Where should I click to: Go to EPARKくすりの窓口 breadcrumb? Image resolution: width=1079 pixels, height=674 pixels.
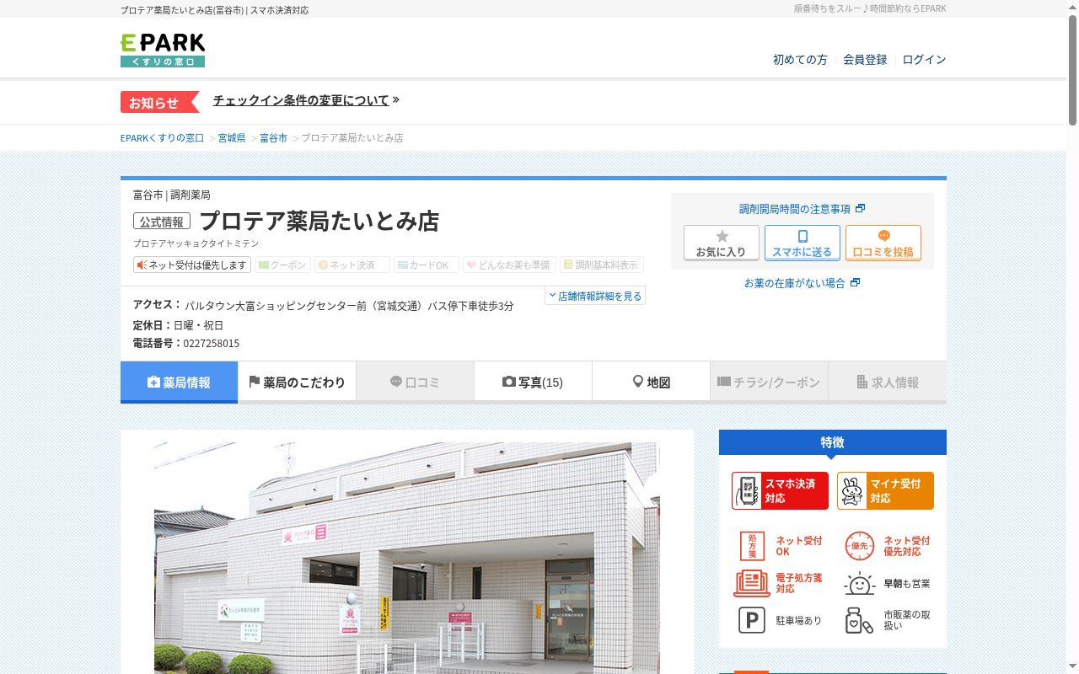[162, 137]
